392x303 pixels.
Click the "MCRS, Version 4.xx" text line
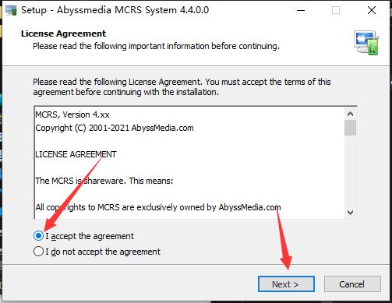pos(72,115)
